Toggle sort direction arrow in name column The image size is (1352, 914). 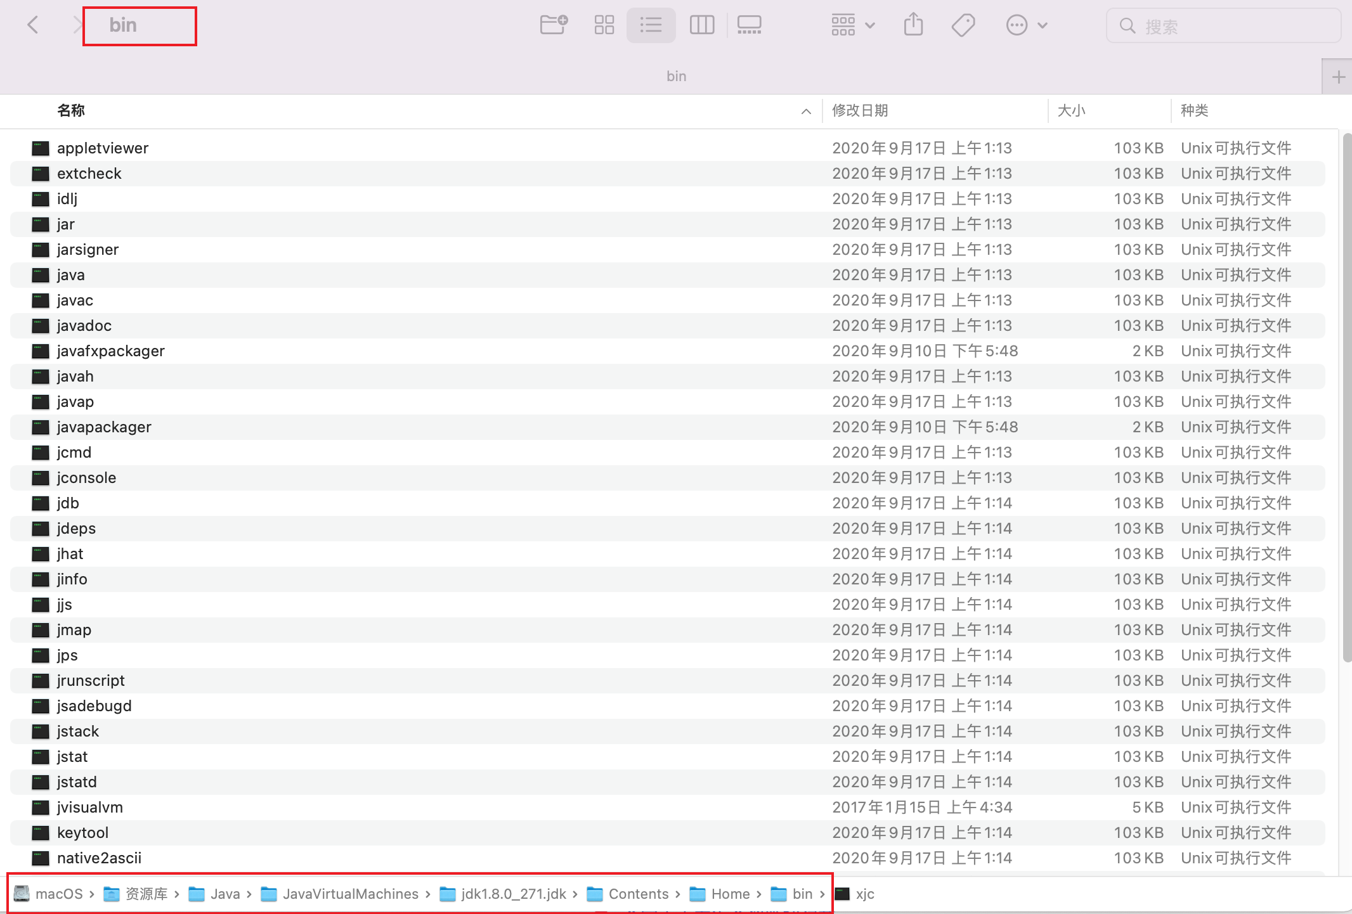tap(806, 112)
